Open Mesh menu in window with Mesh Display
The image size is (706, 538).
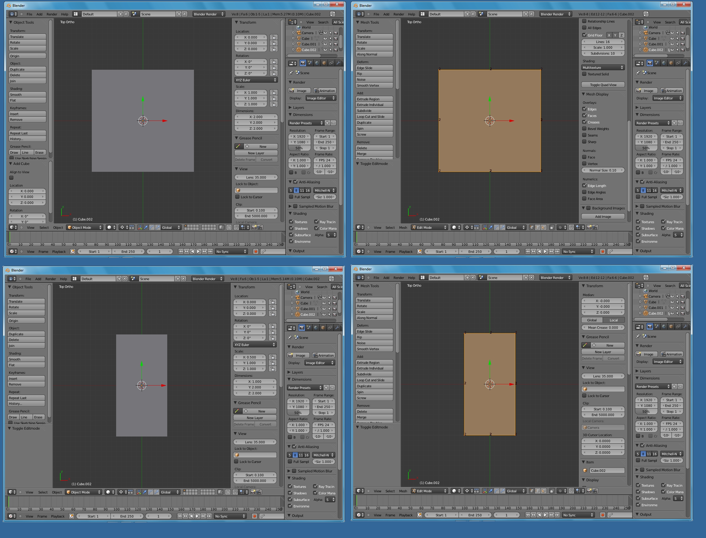click(403, 227)
